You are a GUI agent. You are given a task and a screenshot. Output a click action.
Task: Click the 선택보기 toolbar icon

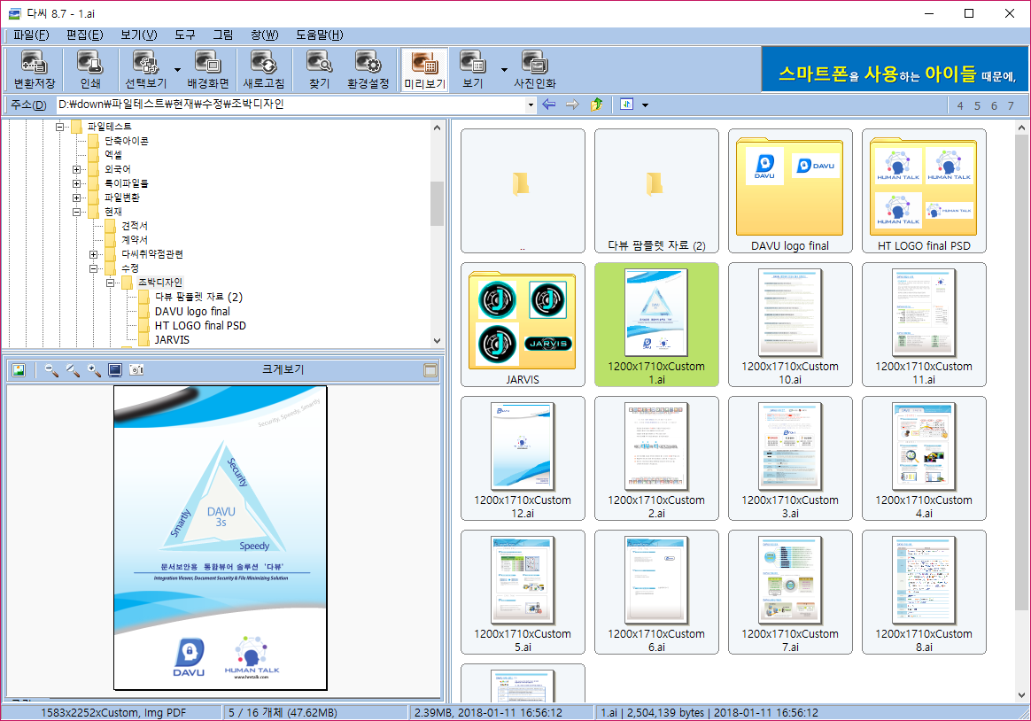tap(146, 69)
